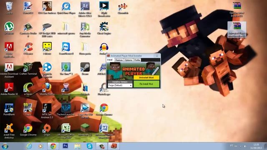This screenshot has height=150, width=267.
Task: Click the PT language indicator in tray
Action: pos(232,145)
